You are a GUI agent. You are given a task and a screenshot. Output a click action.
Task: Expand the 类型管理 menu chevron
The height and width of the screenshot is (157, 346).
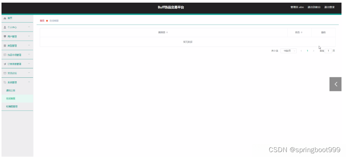click(29, 45)
